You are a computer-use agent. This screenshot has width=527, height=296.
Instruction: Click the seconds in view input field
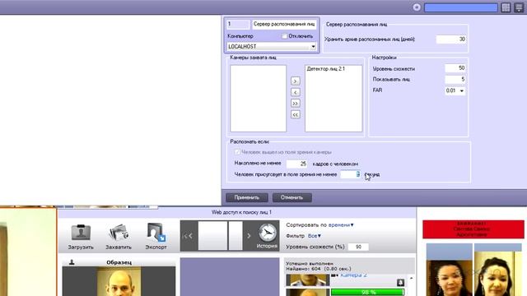pos(350,174)
